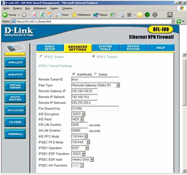187x175 pixels.
Task: Switch to the System Tools tab
Action: (x=105, y=48)
